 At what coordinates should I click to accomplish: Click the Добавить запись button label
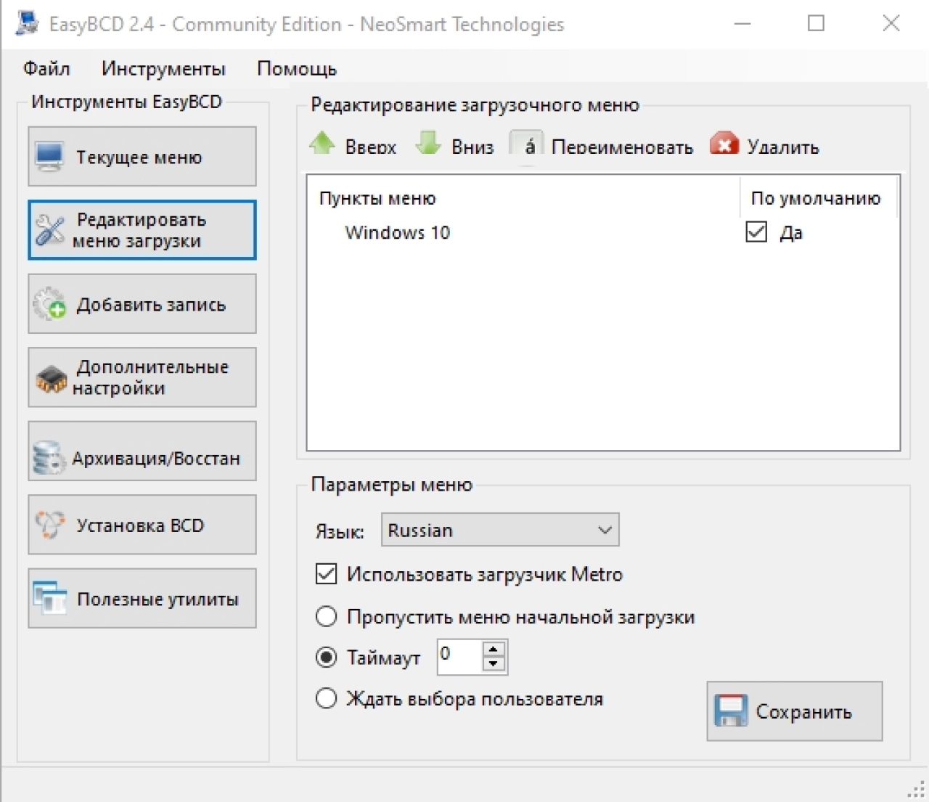(x=151, y=305)
